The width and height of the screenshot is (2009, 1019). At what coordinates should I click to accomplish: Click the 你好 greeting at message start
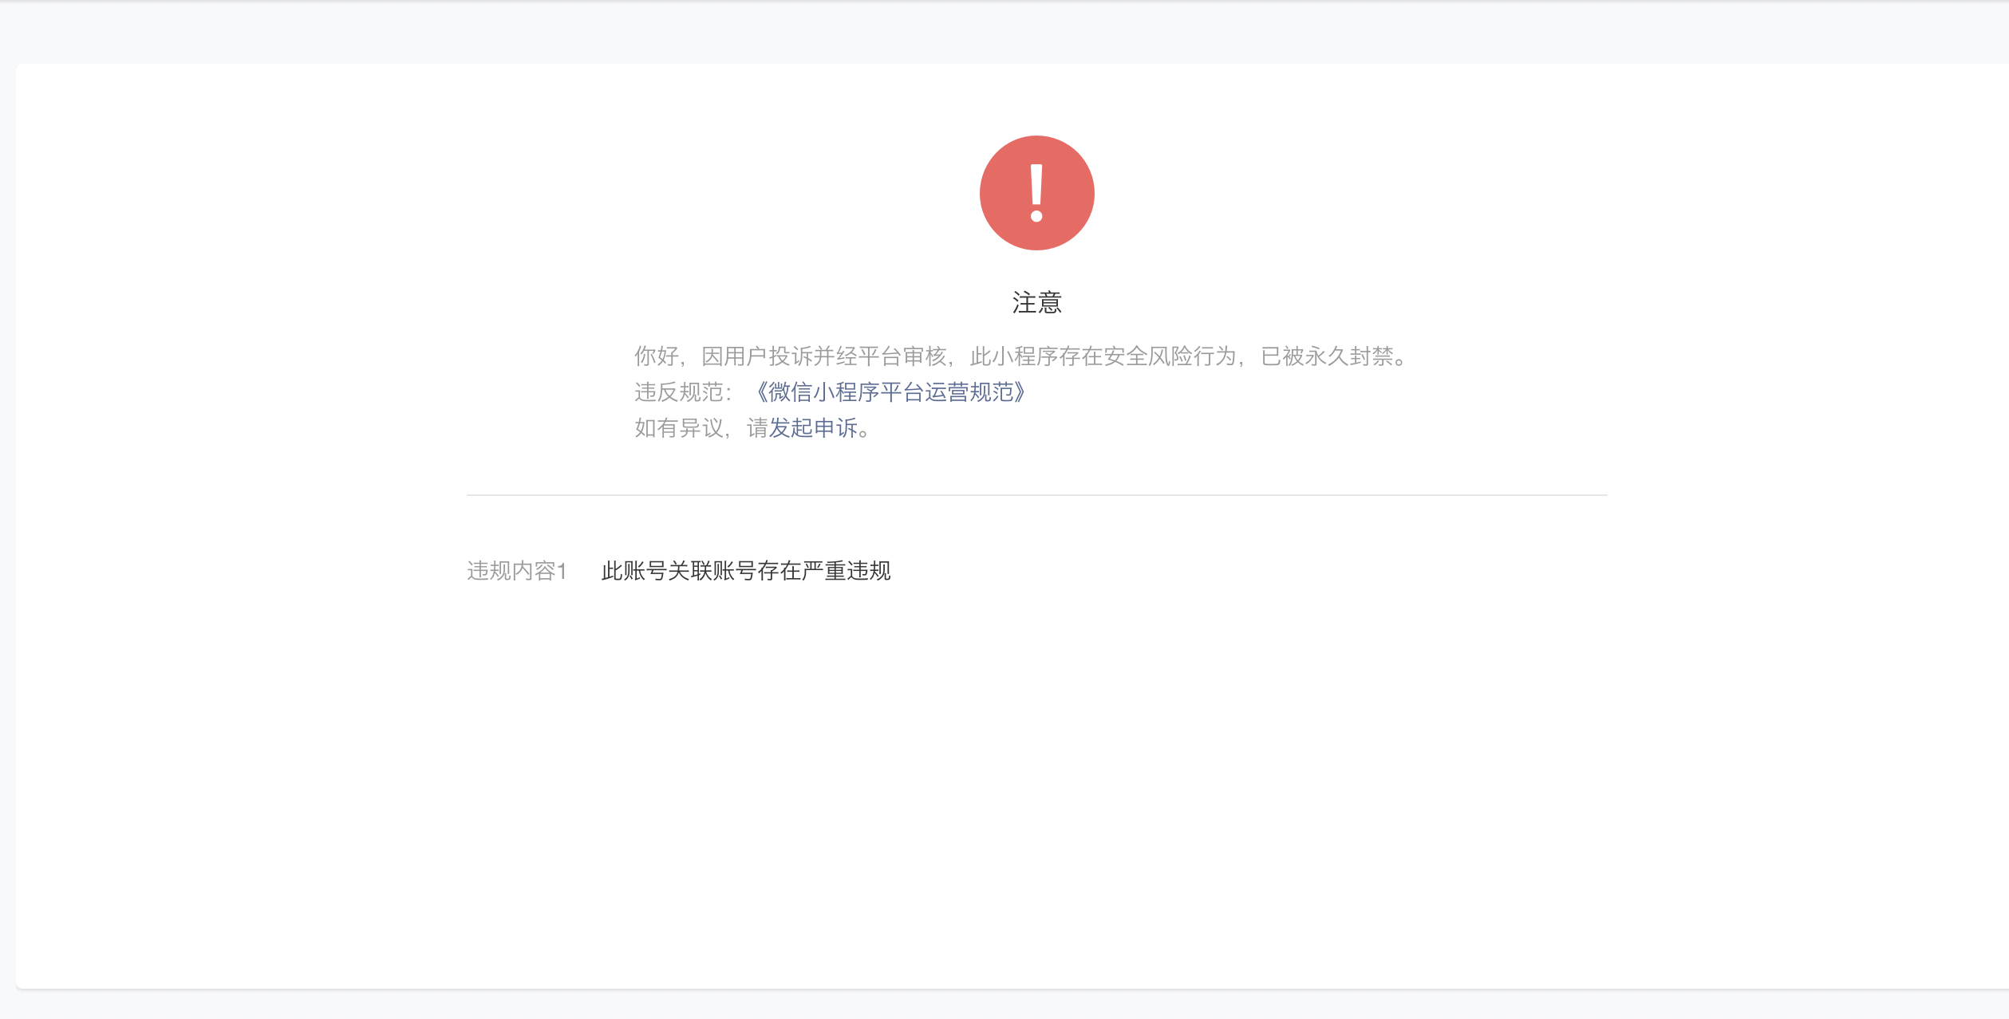tap(656, 356)
